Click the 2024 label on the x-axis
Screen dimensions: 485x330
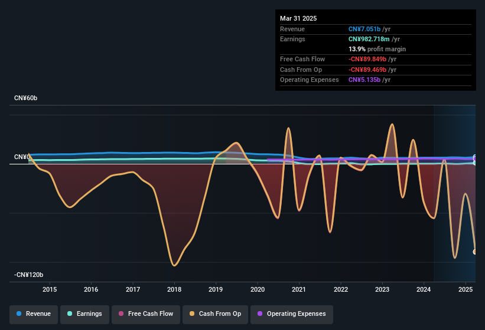(x=424, y=289)
